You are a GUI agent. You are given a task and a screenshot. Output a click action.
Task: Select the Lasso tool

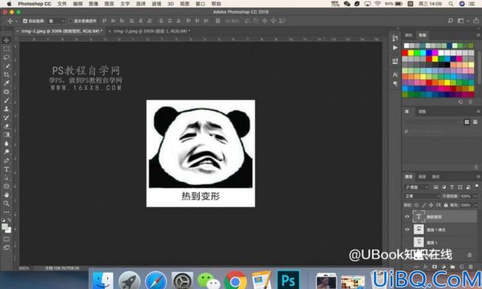[6, 57]
